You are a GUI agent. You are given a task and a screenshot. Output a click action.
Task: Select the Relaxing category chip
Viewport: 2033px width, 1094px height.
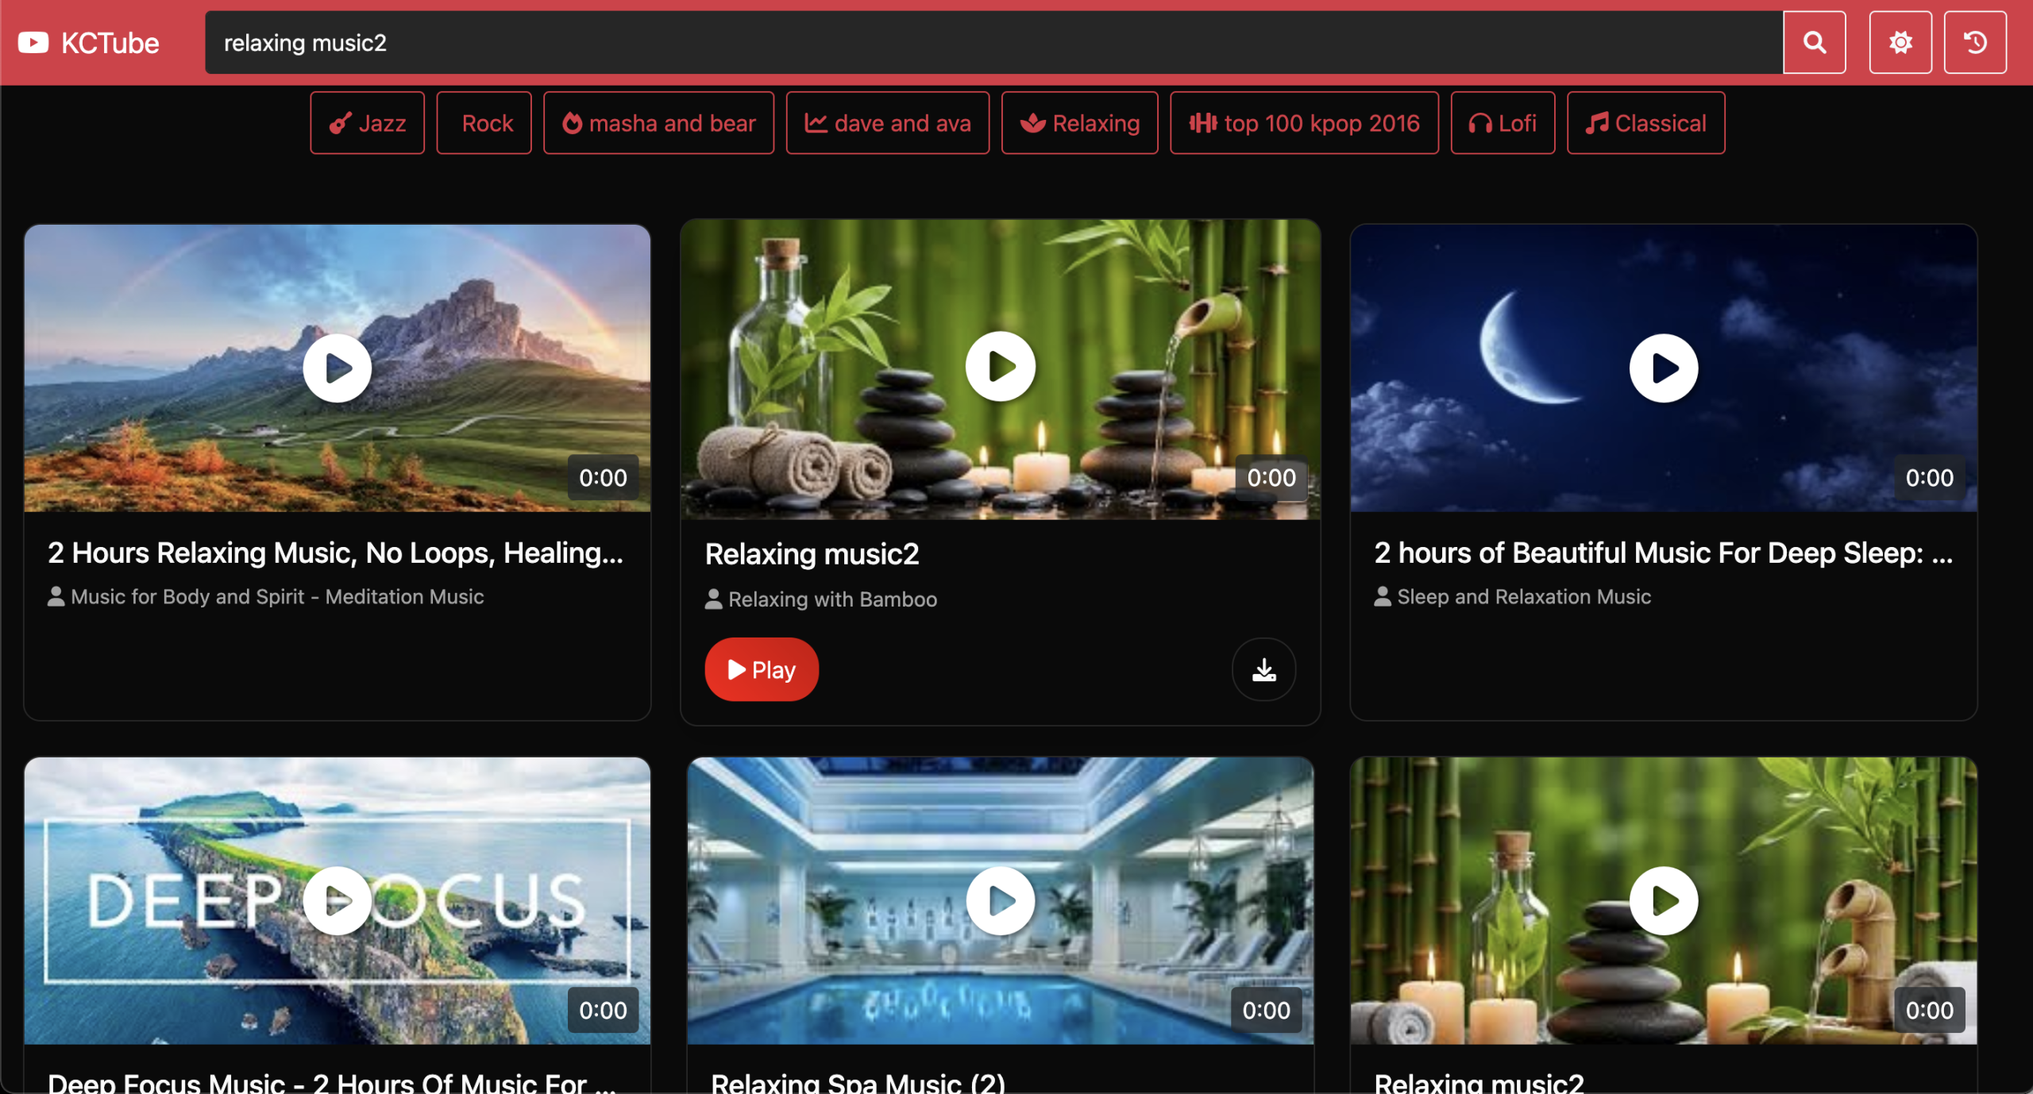coord(1079,123)
